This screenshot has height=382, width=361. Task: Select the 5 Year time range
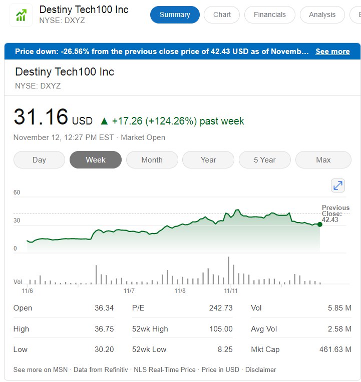pyautogui.click(x=265, y=160)
